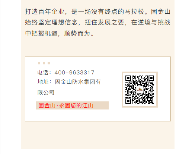Click the middle decorative beige dot

[44, 63]
